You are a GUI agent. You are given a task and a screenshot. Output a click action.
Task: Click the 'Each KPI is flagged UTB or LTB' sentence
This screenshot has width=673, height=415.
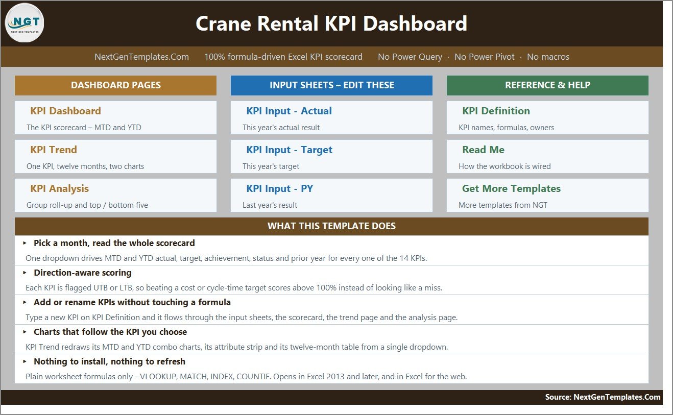pos(234,288)
